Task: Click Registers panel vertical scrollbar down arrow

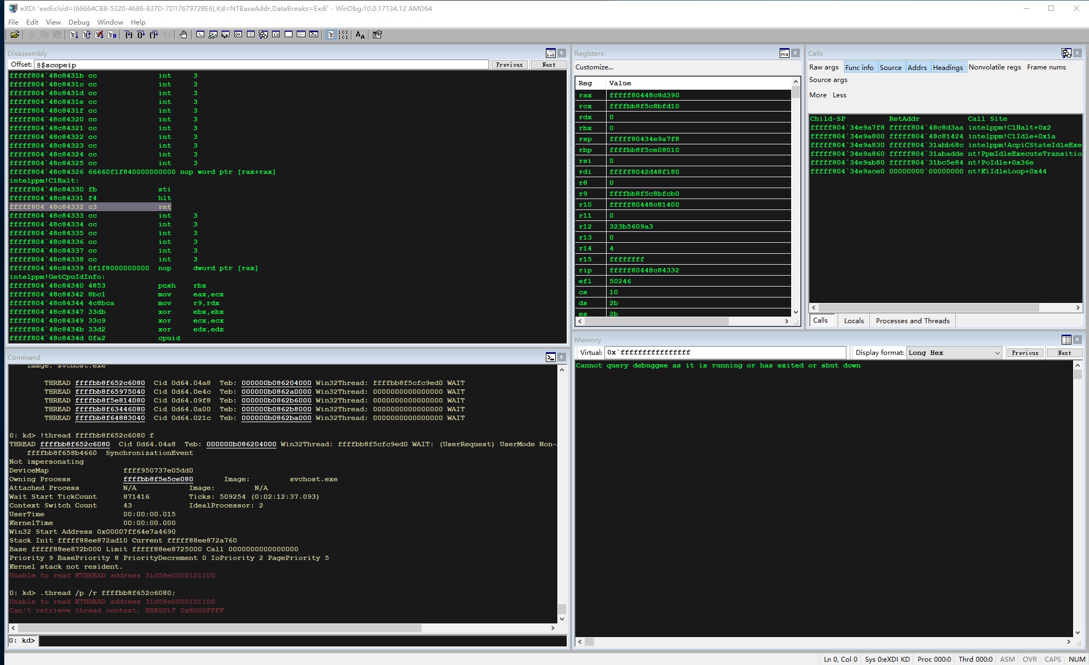Action: coord(796,312)
